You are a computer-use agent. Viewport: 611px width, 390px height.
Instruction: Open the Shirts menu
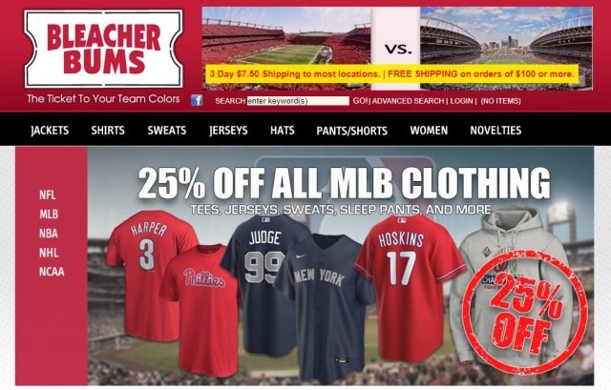point(108,130)
